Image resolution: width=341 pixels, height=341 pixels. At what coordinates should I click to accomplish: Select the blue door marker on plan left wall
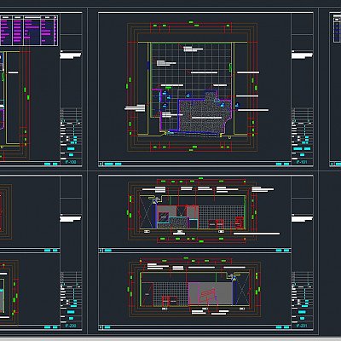(x=148, y=66)
